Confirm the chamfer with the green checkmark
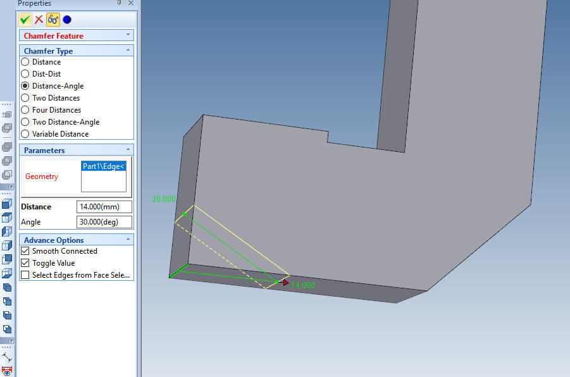 [25, 20]
